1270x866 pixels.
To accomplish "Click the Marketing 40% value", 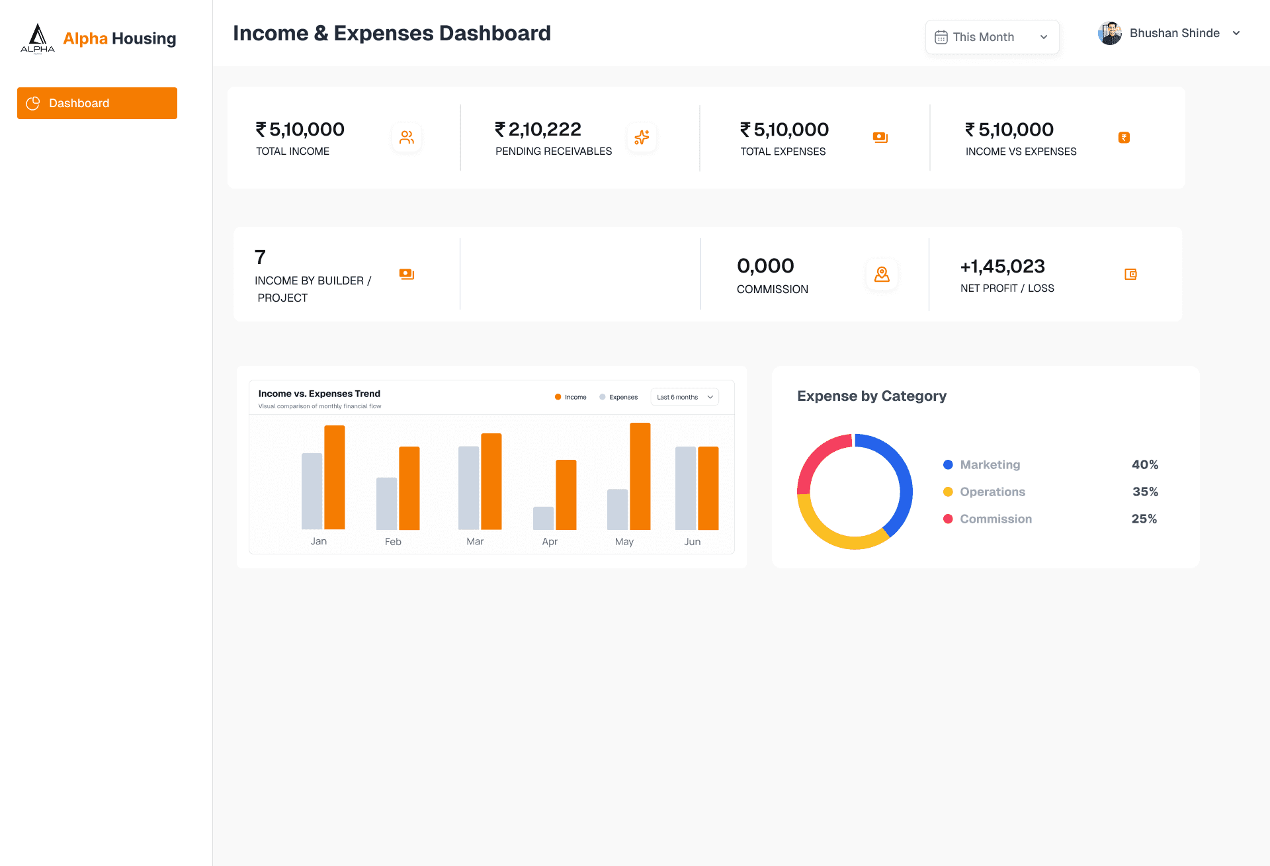I will coord(1144,464).
